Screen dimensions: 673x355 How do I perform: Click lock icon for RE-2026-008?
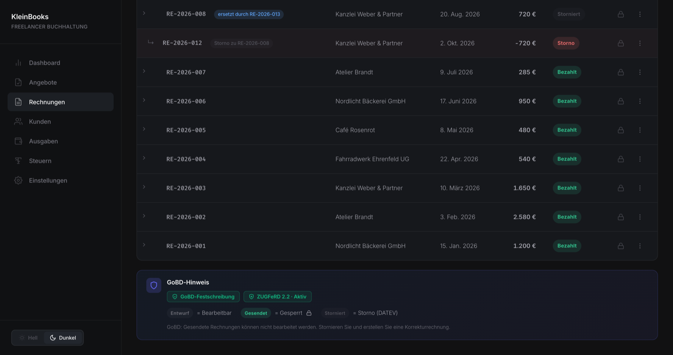coord(621,14)
